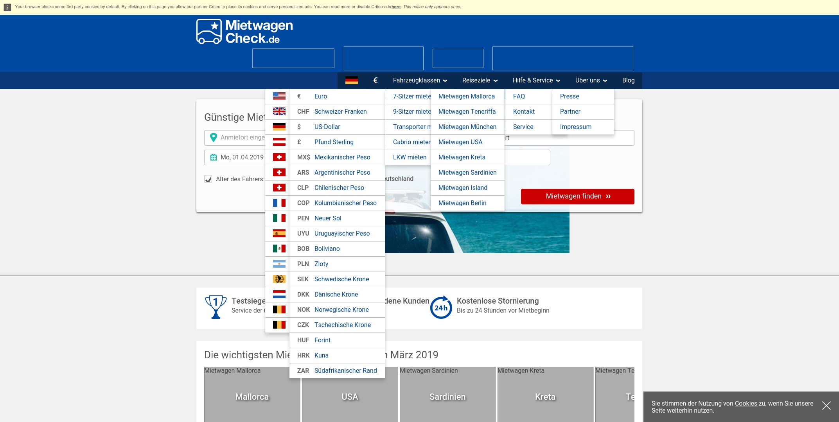Select Neuer Sol currency
Viewport: 839px width, 422px height.
pos(337,218)
